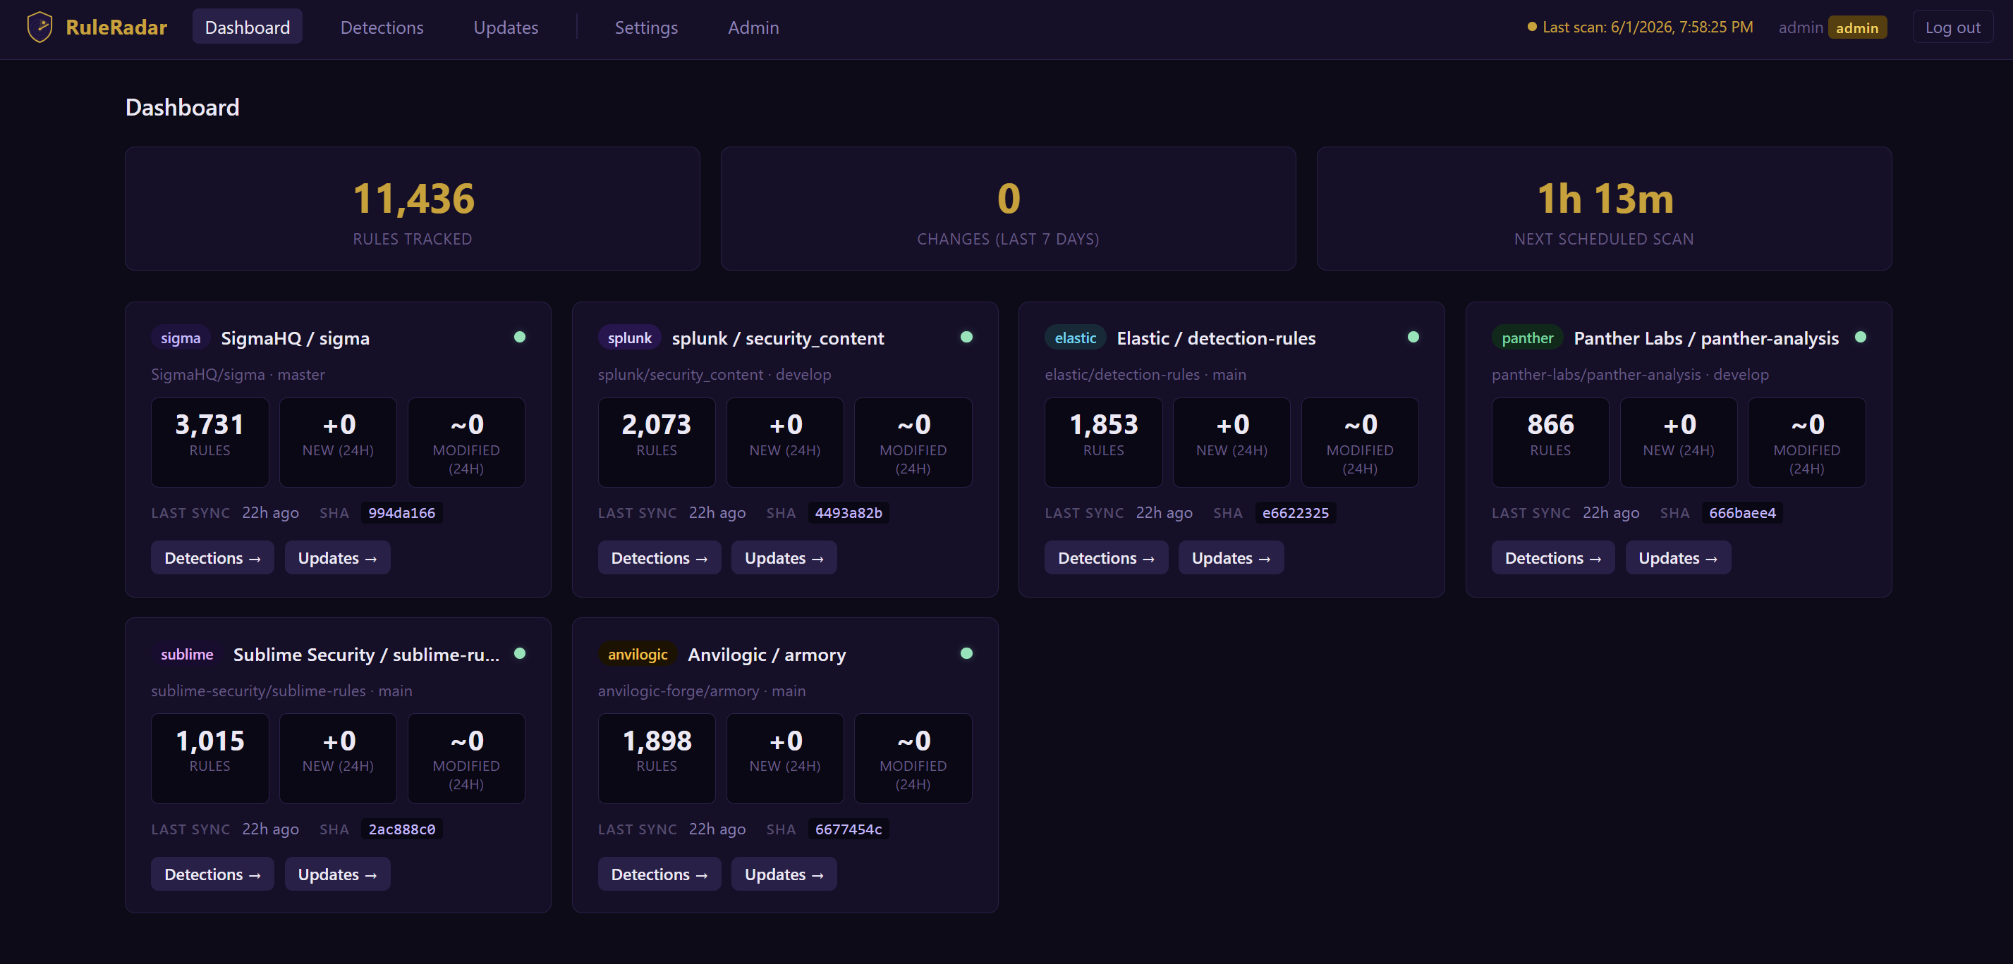2013x964 pixels.
Task: Click the 1,898 rules count tile
Action: coord(657,759)
